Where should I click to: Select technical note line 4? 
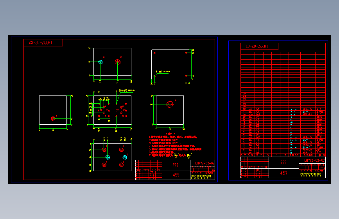coord(172,146)
